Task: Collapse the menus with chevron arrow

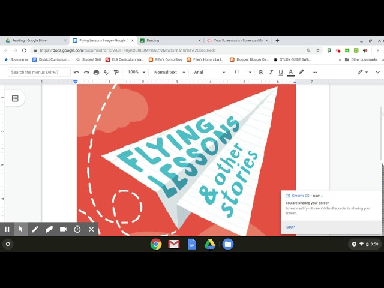Action: pos(377,72)
